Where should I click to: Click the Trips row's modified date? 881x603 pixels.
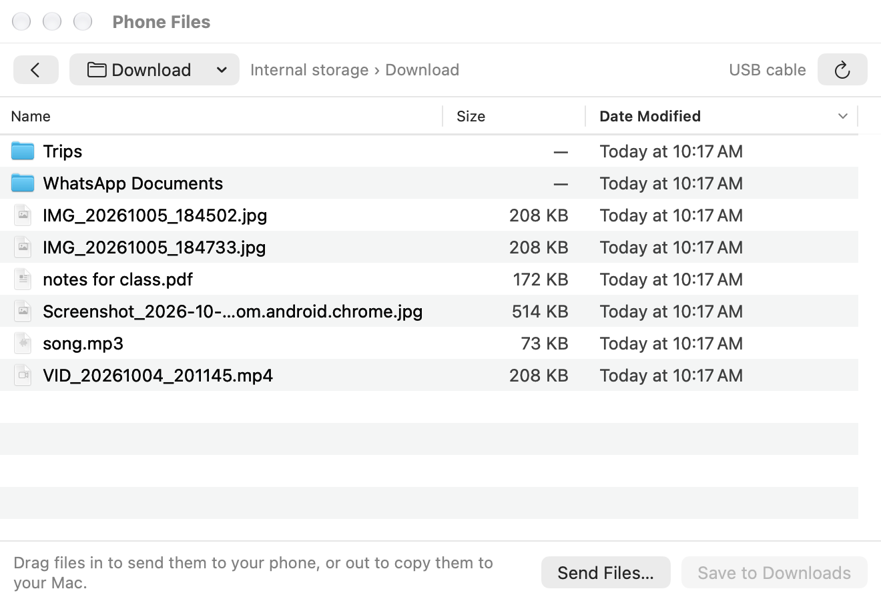point(671,151)
